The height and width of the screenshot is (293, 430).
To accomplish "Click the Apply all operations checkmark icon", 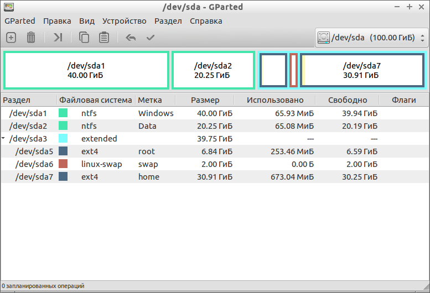I will pos(151,38).
